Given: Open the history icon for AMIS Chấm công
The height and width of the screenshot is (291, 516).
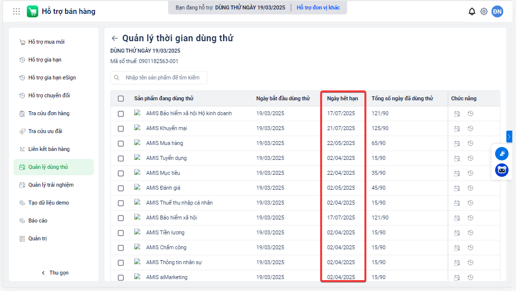Looking at the screenshot, I should (x=471, y=248).
